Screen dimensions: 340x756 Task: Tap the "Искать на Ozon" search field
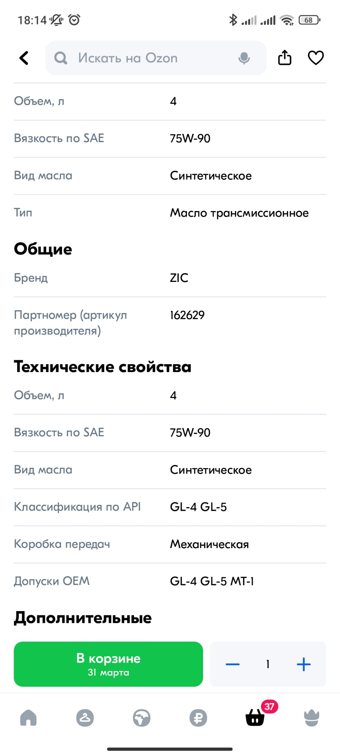tap(150, 58)
